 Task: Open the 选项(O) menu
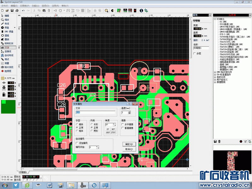pyautogui.click(x=46, y=6)
